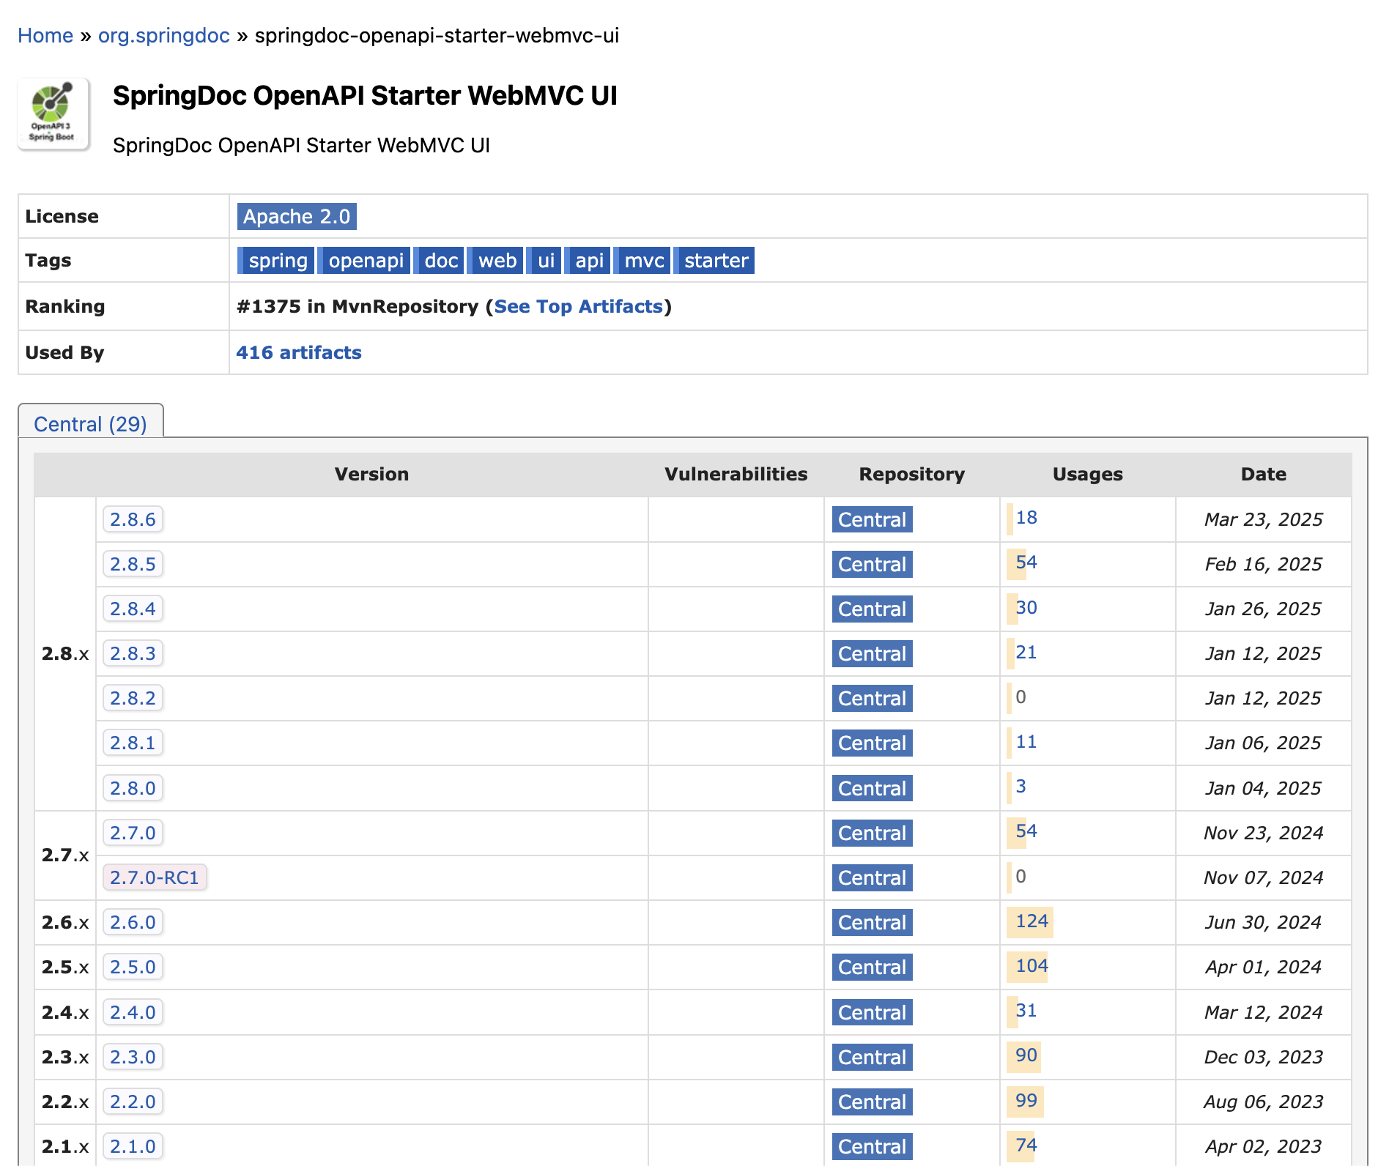This screenshot has width=1389, height=1166.
Task: Click the Central badge for version 2.6.0
Action: 873,922
